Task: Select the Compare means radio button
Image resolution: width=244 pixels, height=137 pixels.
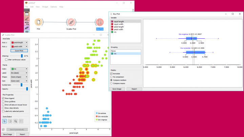Action: [x=111, y=83]
